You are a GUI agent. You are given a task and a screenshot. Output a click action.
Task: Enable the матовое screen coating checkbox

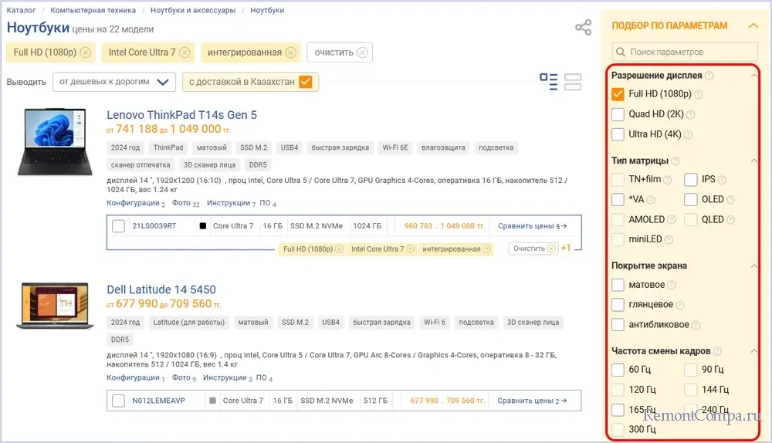[x=618, y=285]
